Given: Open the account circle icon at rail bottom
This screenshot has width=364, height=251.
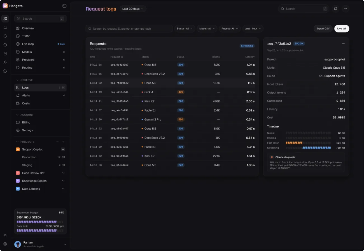Looking at the screenshot, I should (x=5, y=244).
